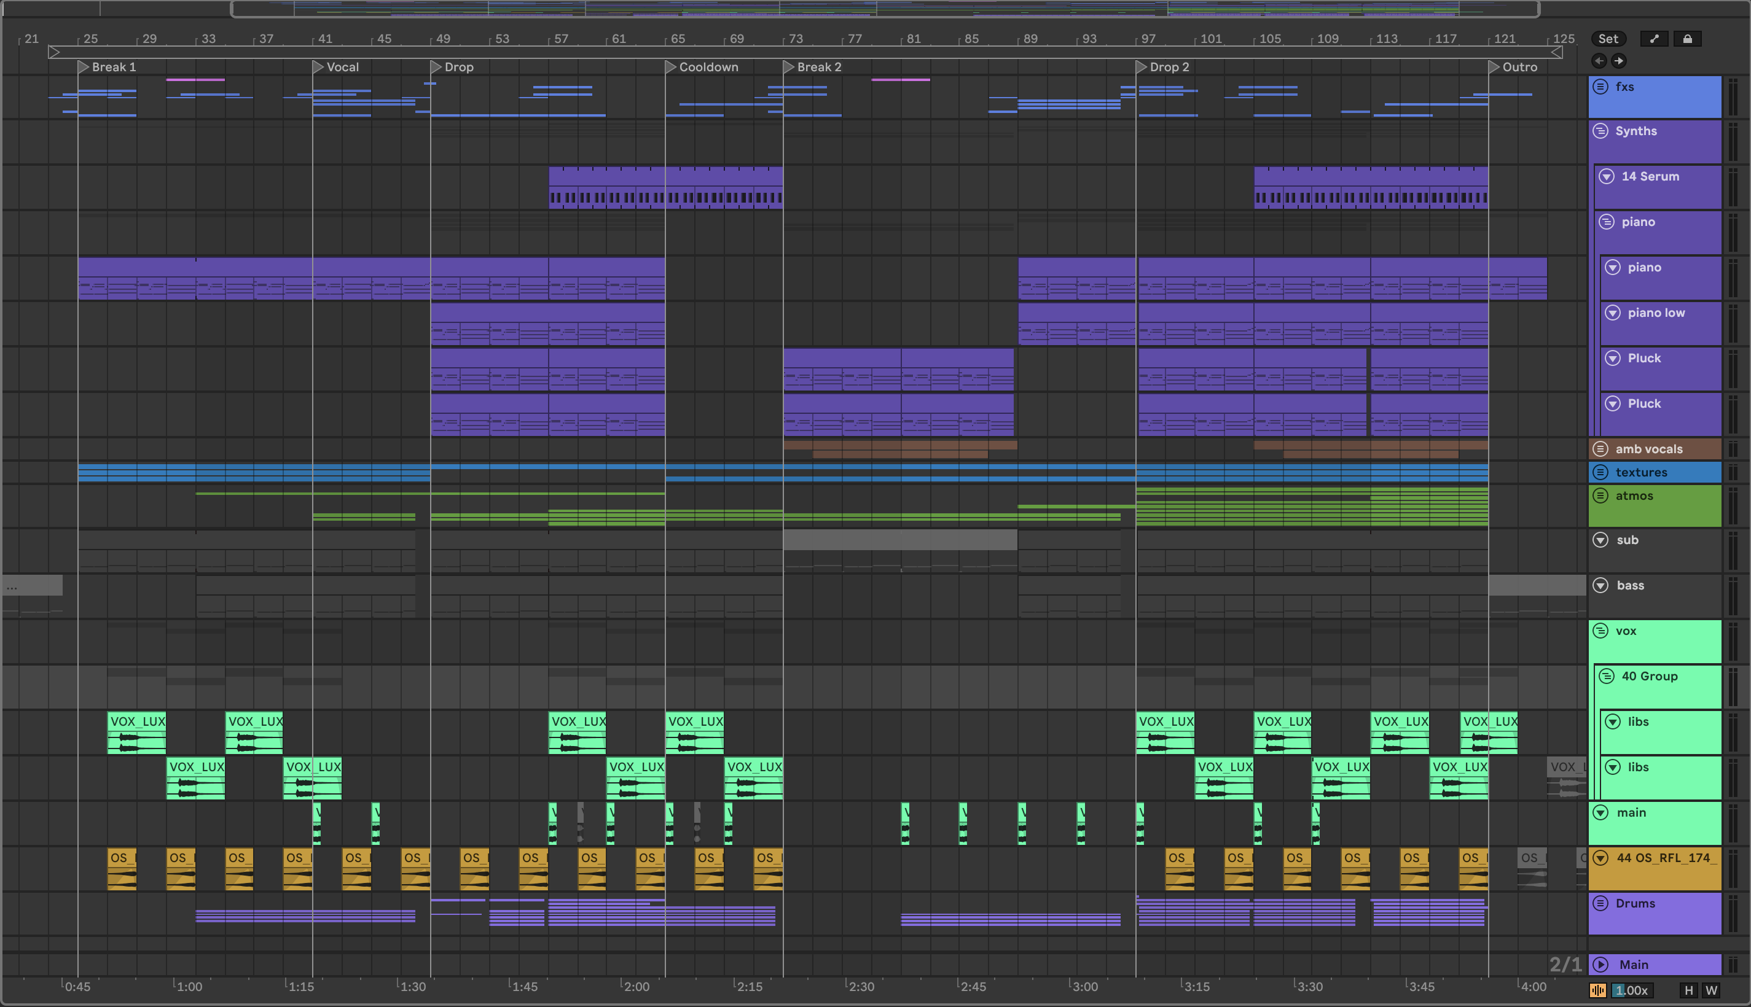The width and height of the screenshot is (1751, 1007).
Task: Unfold the piano low track
Action: click(1613, 313)
